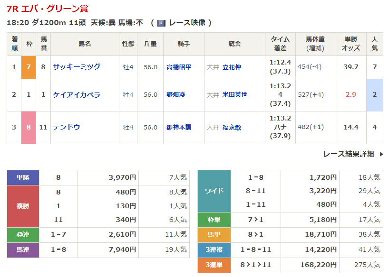Click time 1:12.4 for the winner
The width and height of the screenshot is (389, 277).
click(x=280, y=63)
